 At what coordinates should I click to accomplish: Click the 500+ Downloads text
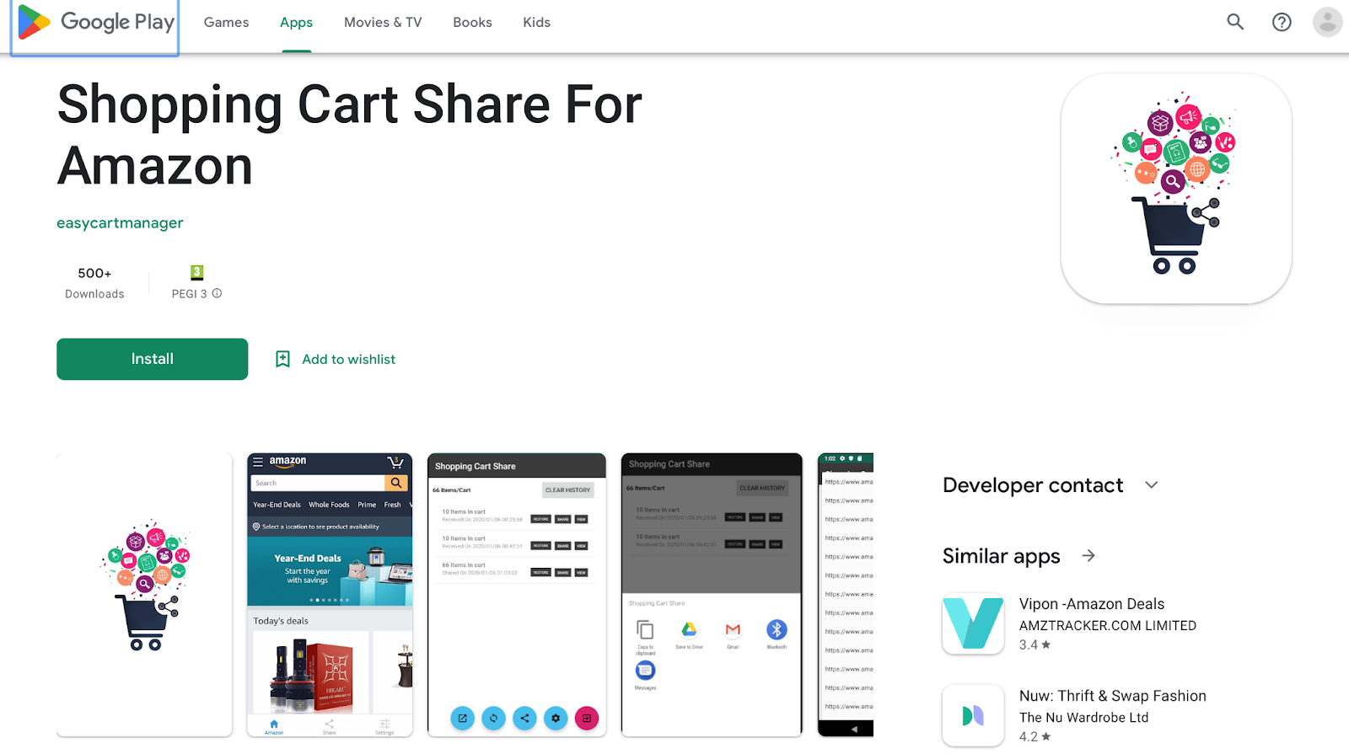coord(94,283)
